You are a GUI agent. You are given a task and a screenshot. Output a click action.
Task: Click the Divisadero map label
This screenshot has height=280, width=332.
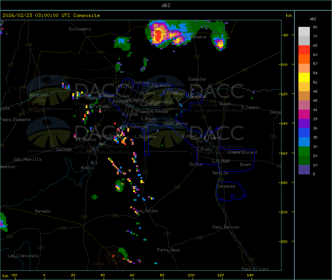(x=80, y=29)
